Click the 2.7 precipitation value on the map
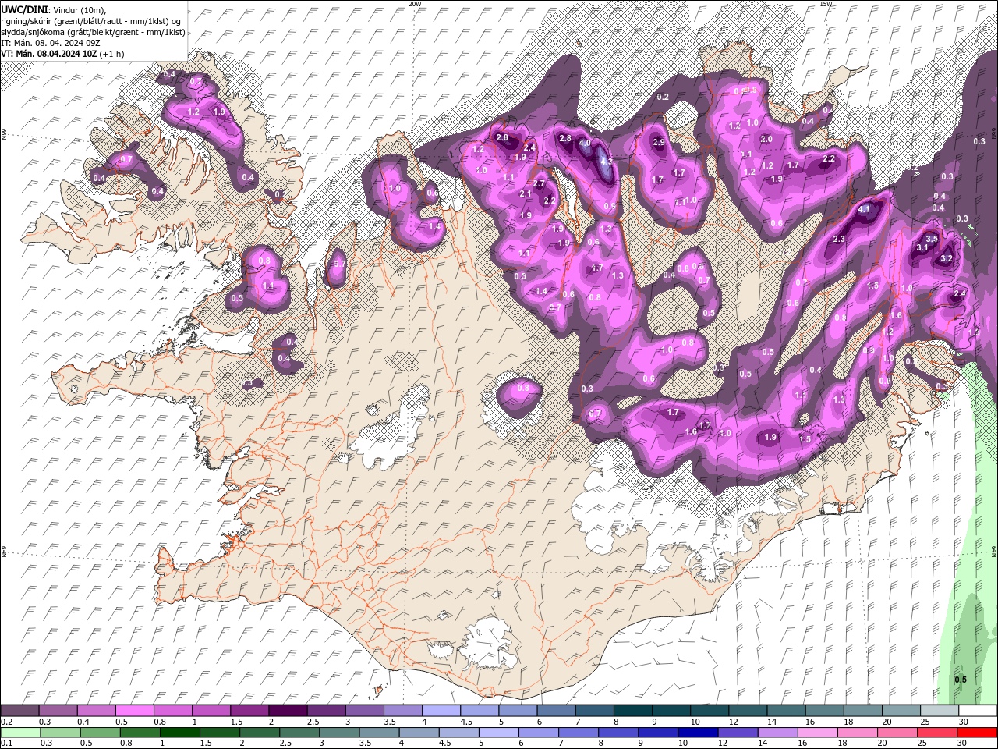The width and height of the screenshot is (998, 749). tap(539, 184)
